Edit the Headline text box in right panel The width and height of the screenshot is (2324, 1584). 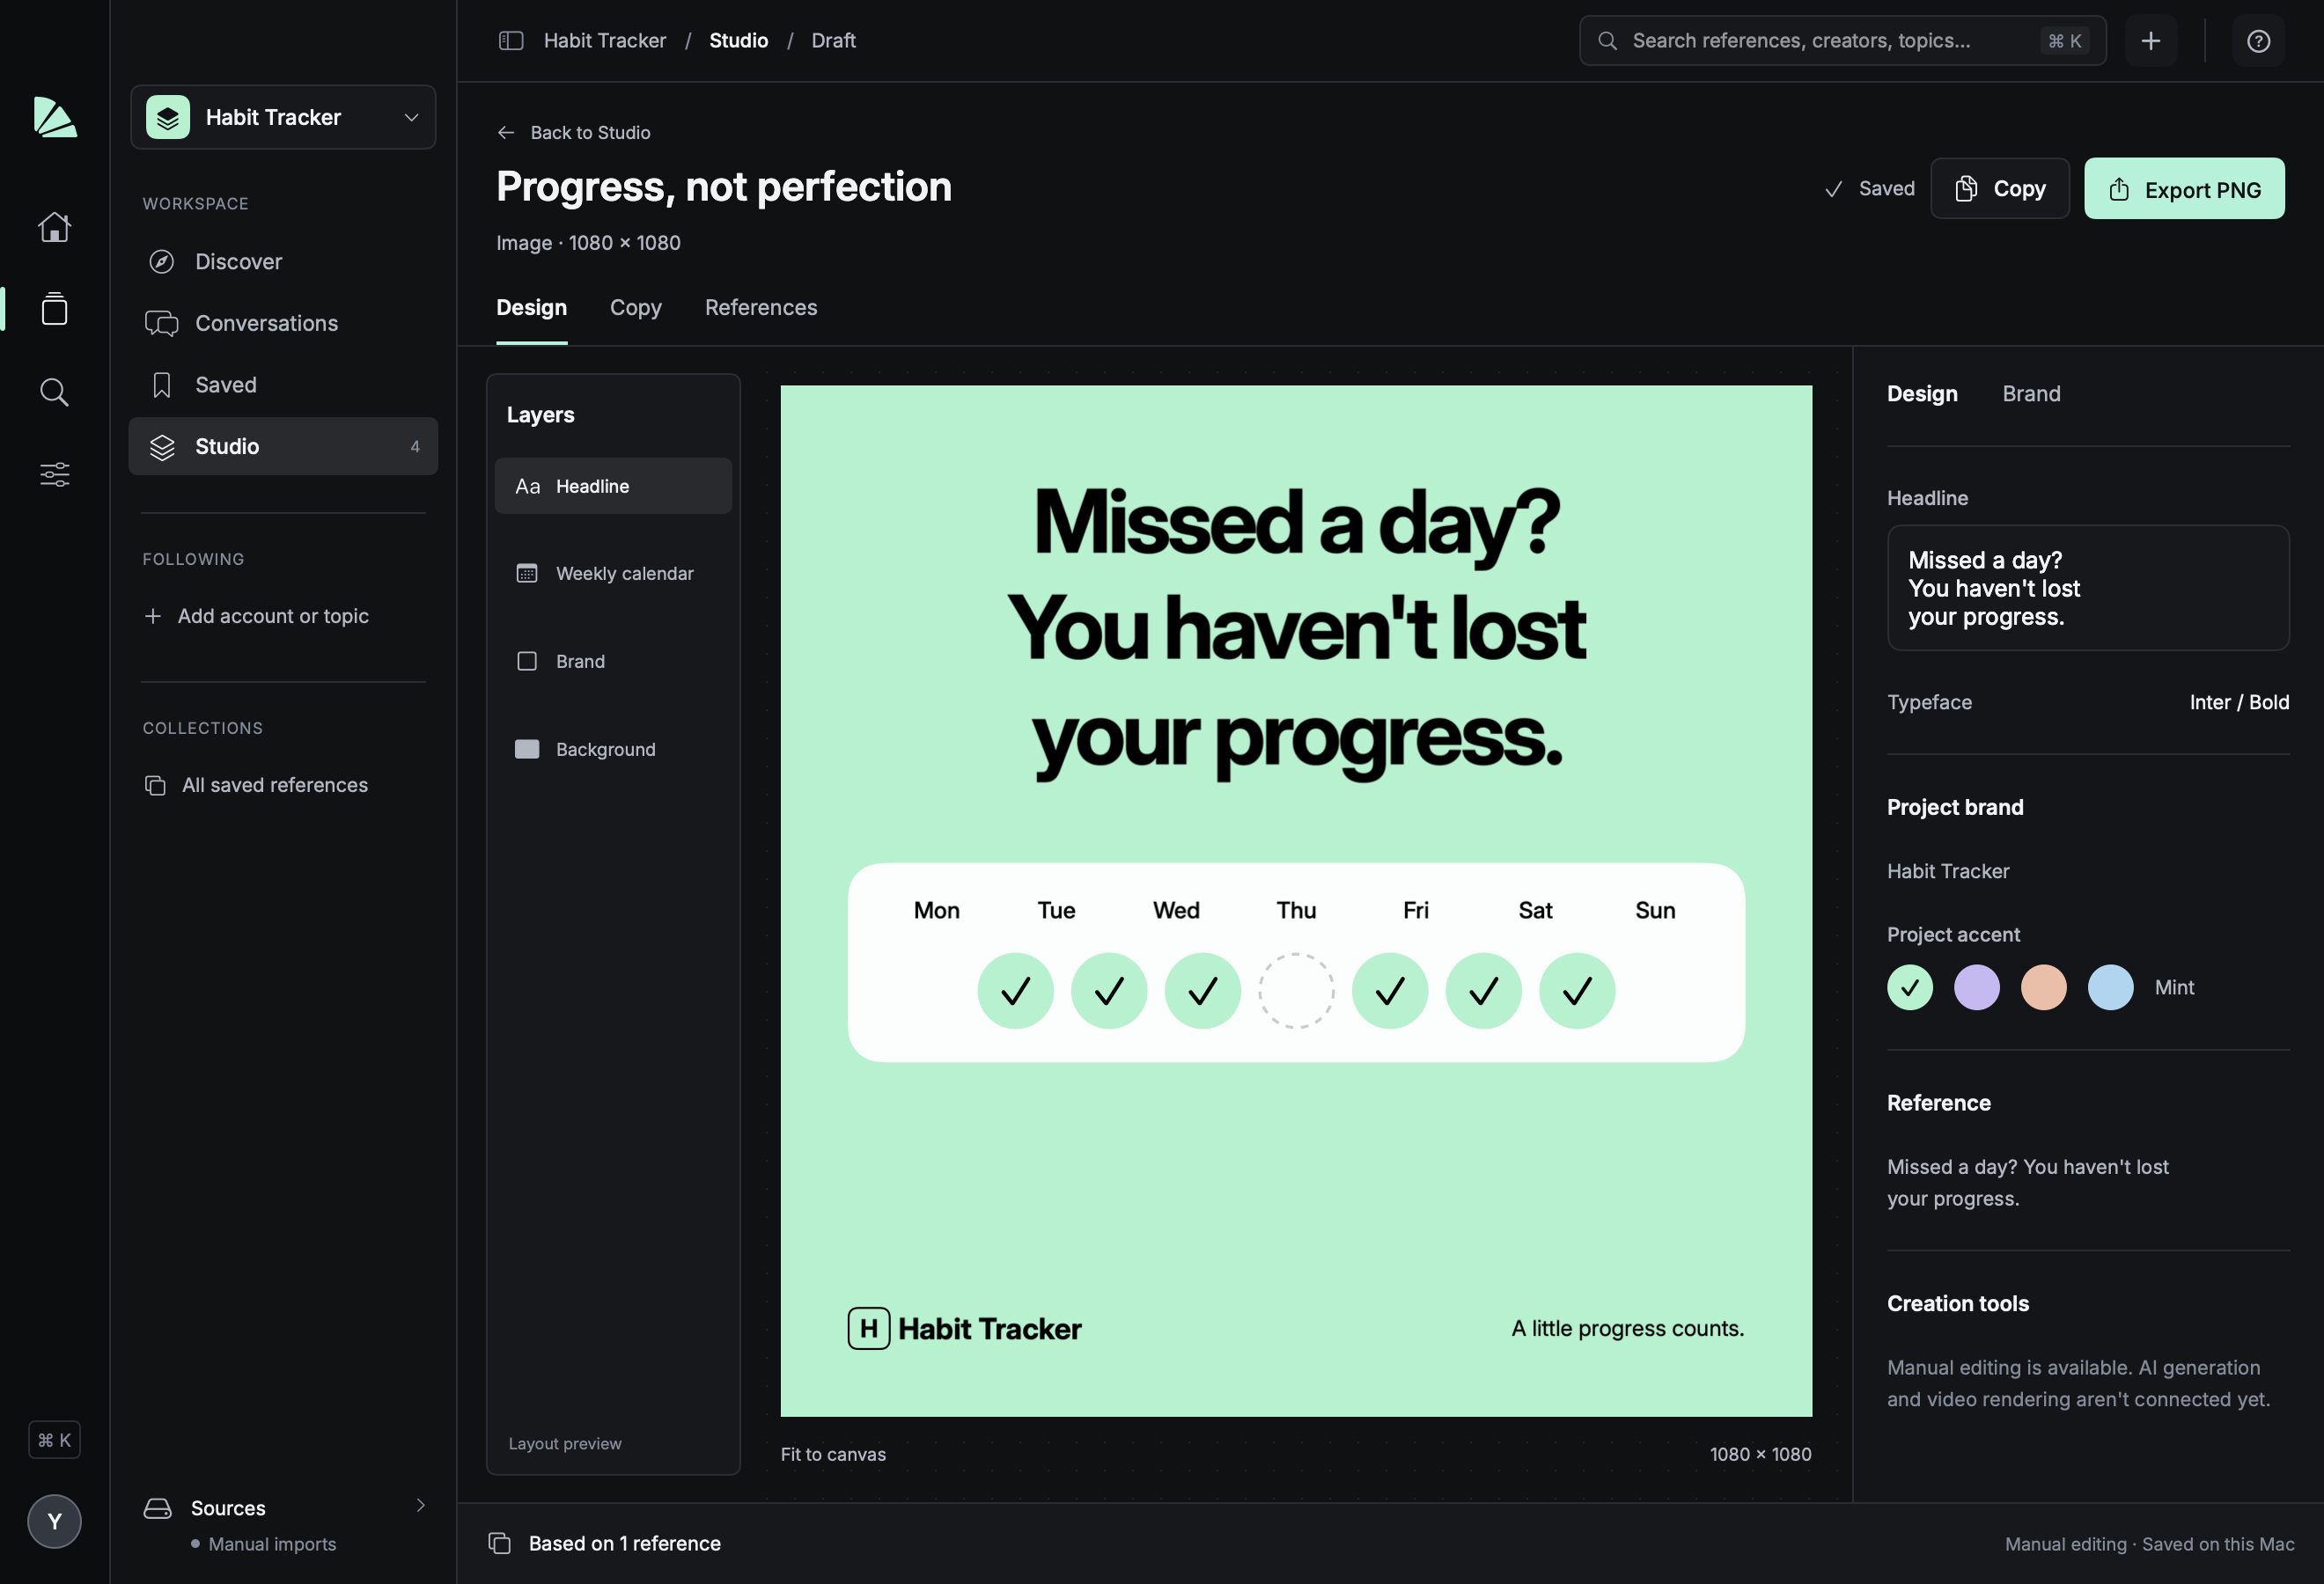tap(2088, 588)
